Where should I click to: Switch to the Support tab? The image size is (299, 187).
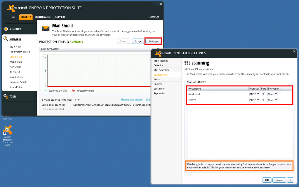click(60, 17)
